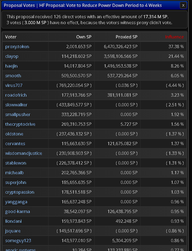Sort by Voter column header
Image resolution: width=192 pixels, height=251 pixels.
tap(11, 37)
